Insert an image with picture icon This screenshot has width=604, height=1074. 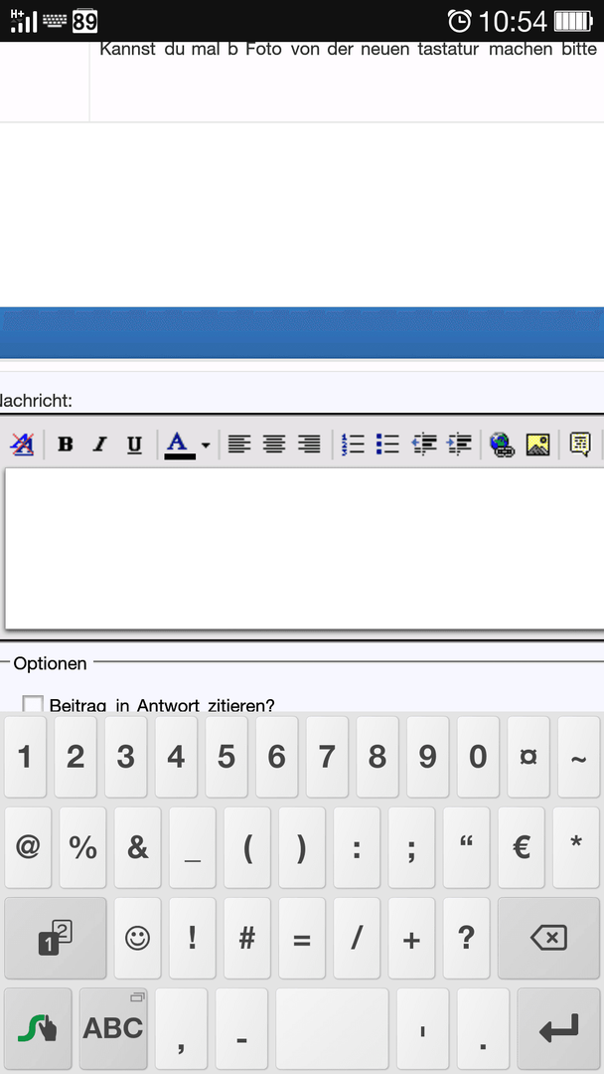(x=537, y=445)
